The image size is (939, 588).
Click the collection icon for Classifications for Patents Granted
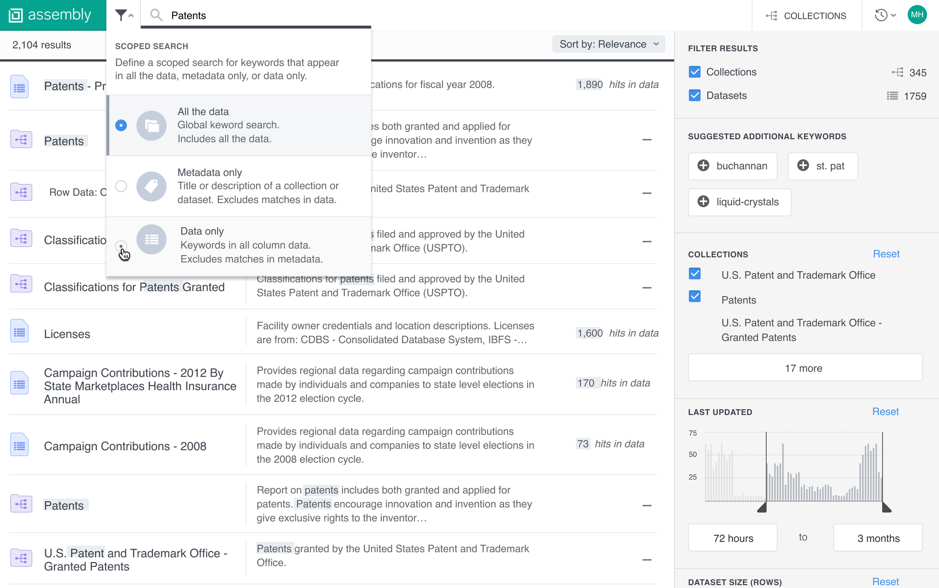(21, 284)
